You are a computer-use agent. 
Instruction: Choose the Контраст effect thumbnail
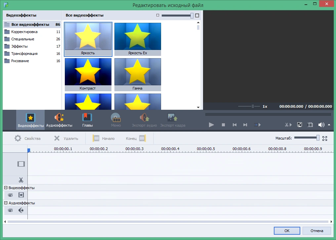[88, 75]
